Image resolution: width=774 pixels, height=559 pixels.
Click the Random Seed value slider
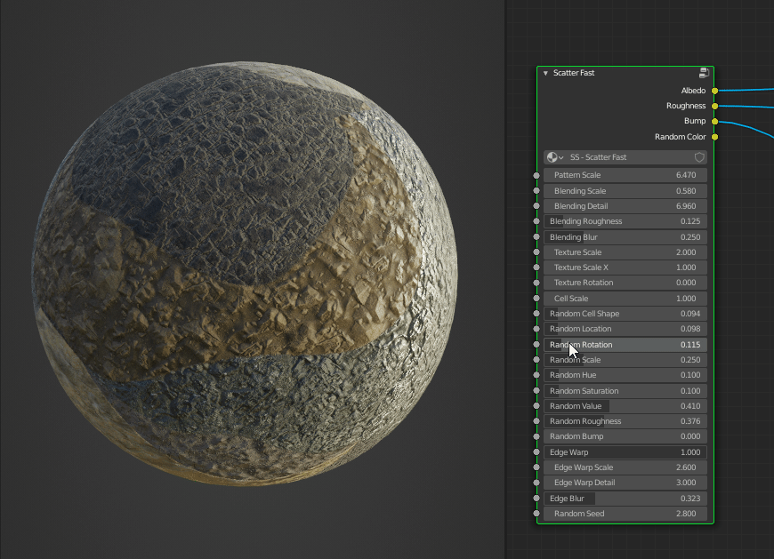623,513
